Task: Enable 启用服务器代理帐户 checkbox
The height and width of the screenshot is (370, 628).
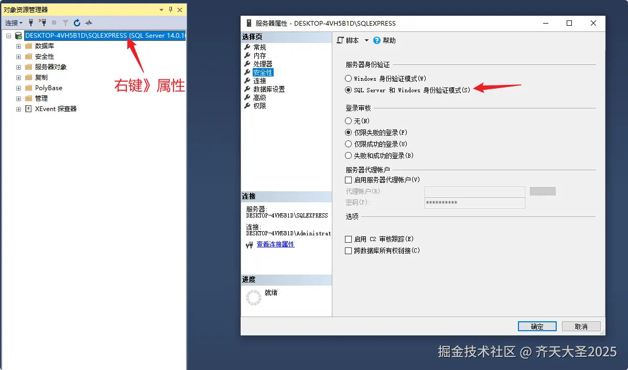Action: [x=349, y=180]
